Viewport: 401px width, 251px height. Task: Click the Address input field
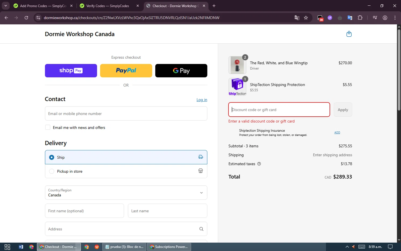[x=126, y=229]
